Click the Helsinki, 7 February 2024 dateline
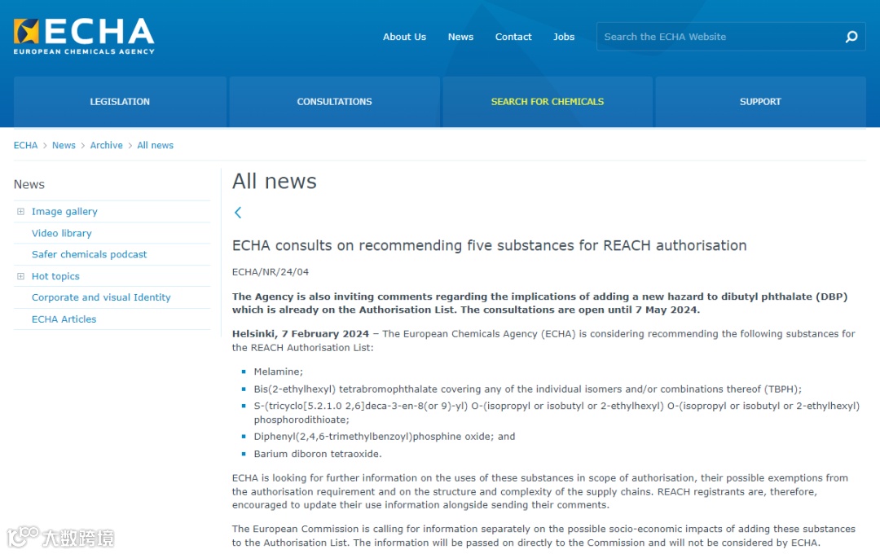The height and width of the screenshot is (554, 880). (301, 333)
